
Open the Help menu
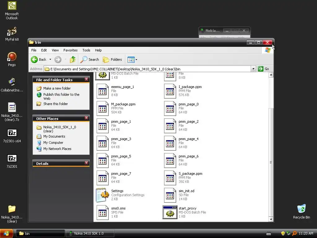point(98,50)
